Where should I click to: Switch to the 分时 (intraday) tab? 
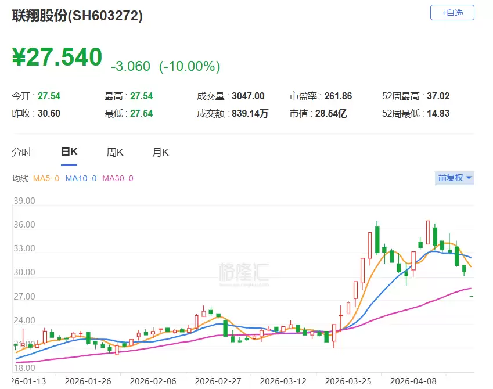[23, 152]
